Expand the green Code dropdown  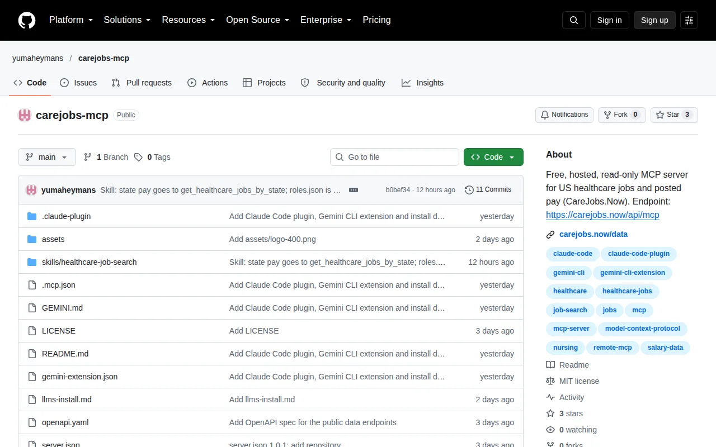coord(493,157)
